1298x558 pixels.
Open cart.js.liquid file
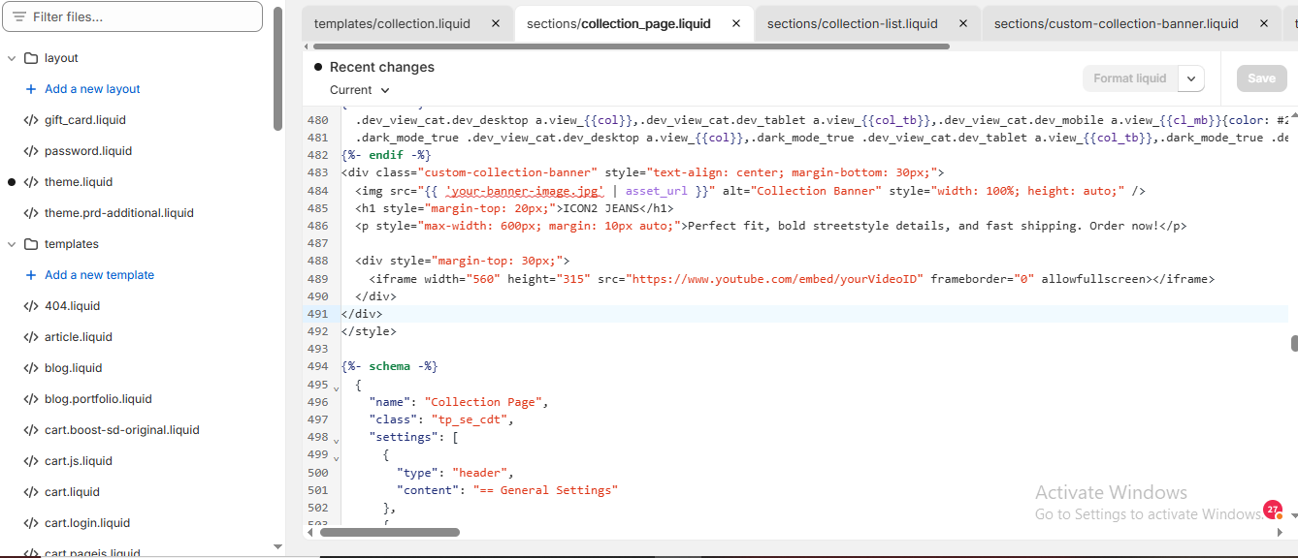pos(79,461)
